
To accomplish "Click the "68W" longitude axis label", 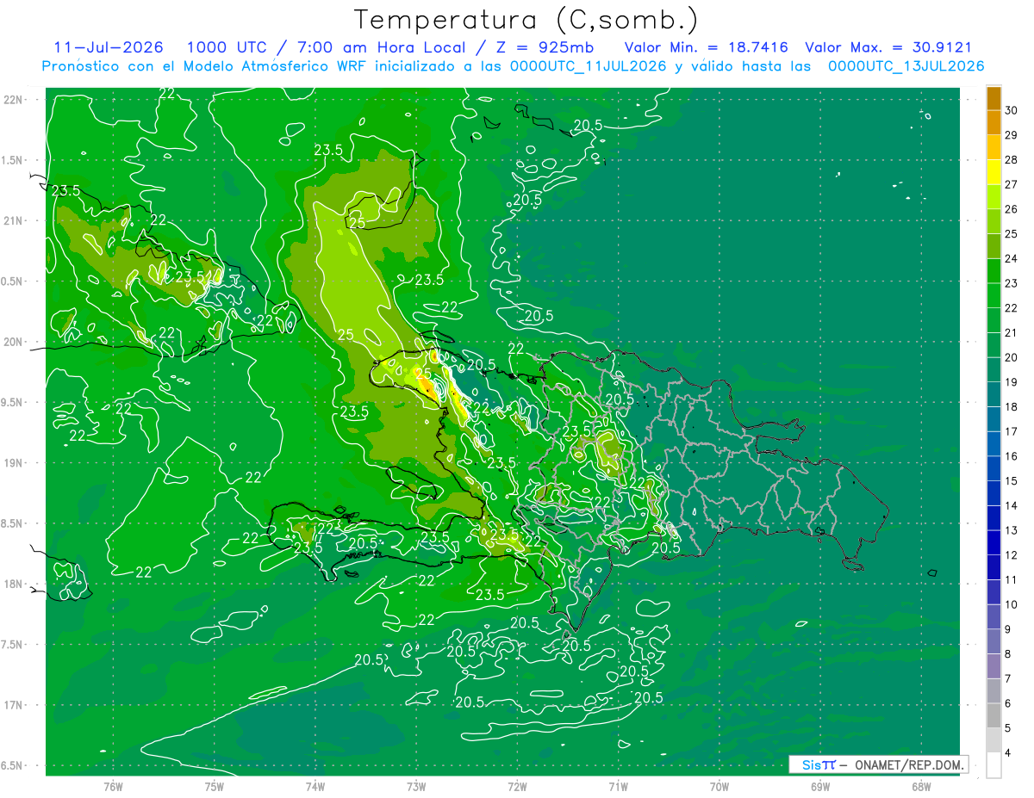I will coord(920,787).
